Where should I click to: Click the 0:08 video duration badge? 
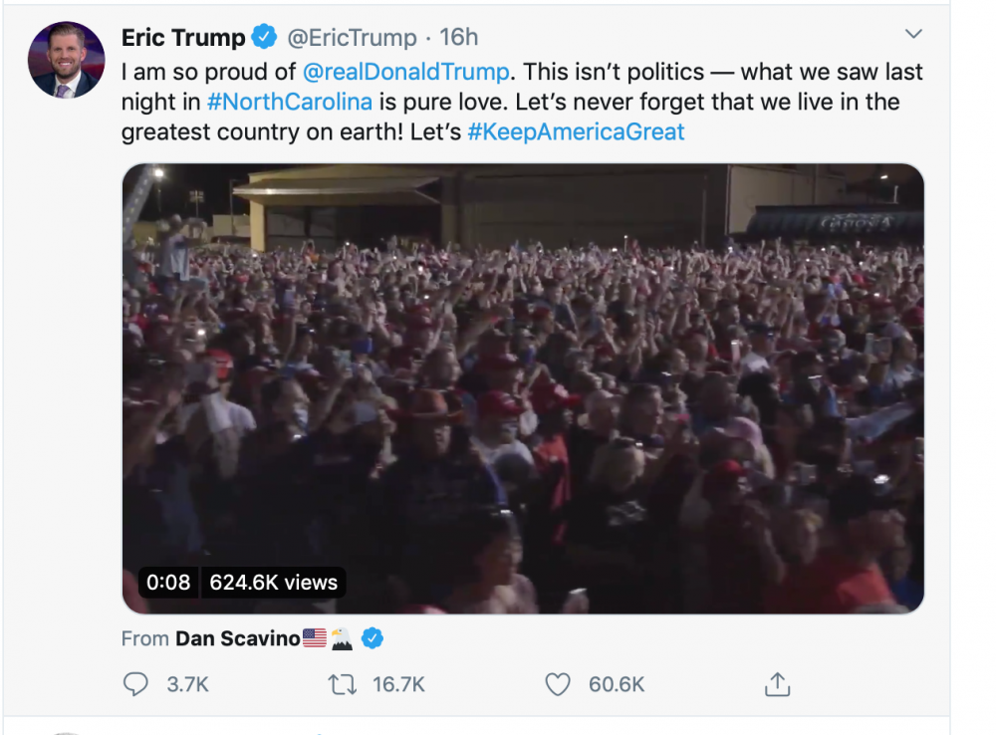click(168, 583)
